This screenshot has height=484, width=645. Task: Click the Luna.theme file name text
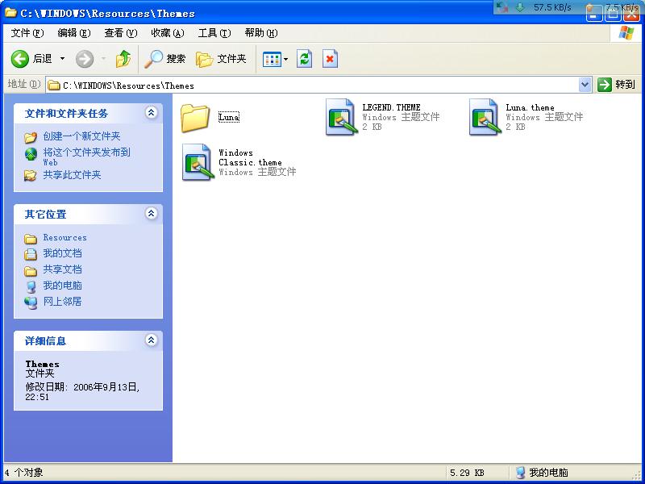(x=530, y=107)
